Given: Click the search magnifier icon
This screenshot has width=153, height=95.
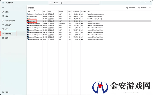Looking at the screenshot, I should tap(50, 3).
